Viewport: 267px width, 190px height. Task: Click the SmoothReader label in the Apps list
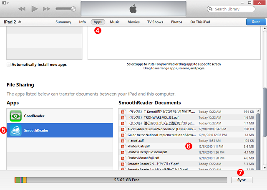pyautogui.click(x=36, y=130)
